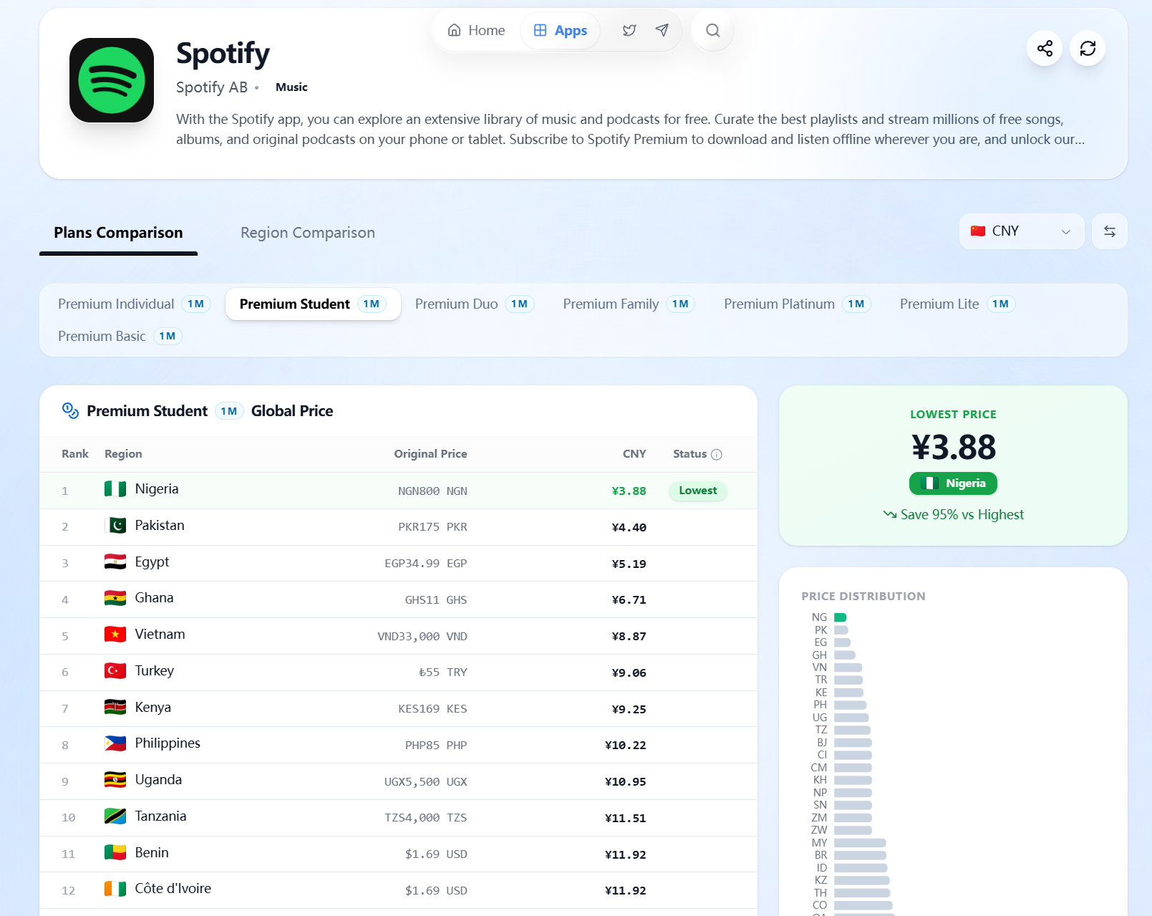Select the Premium Basic plan
Viewport: 1152px width, 916px height.
point(120,337)
